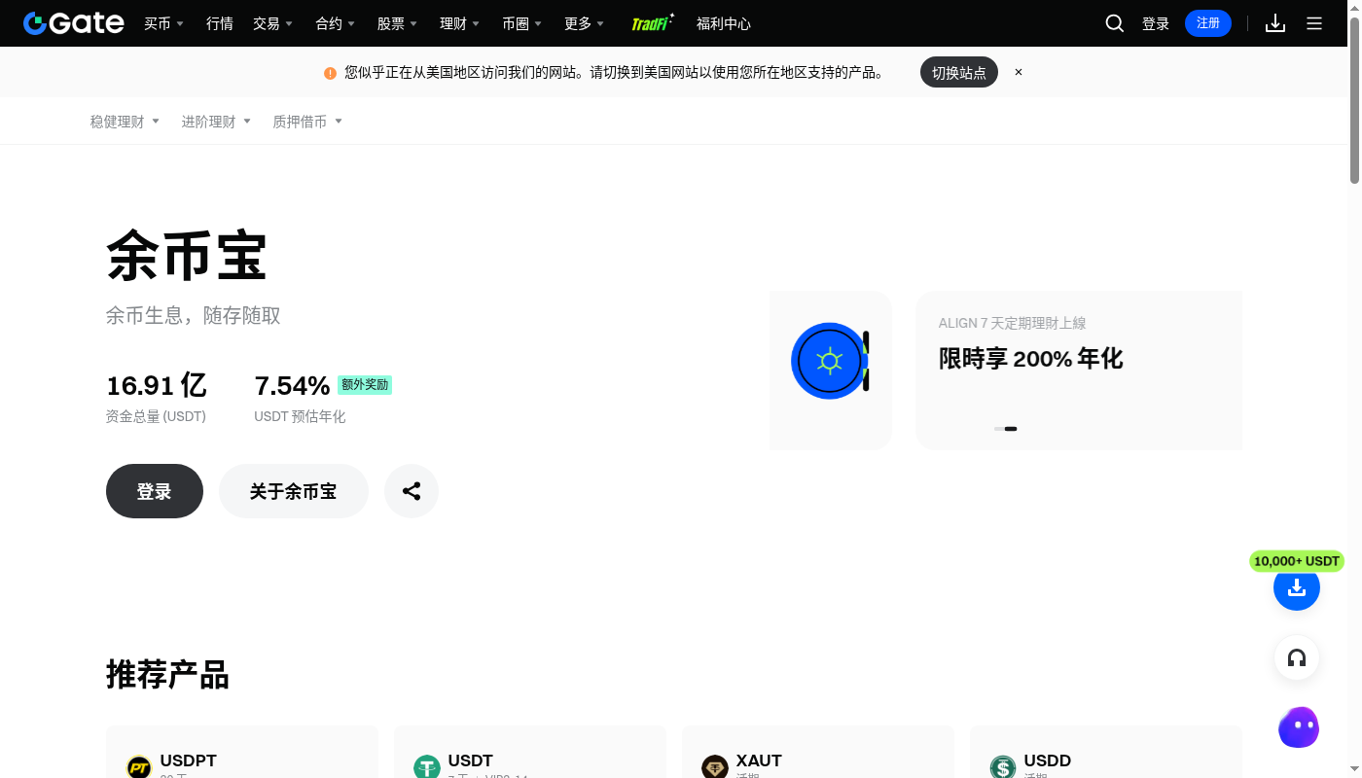The height and width of the screenshot is (778, 1362).
Task: Click the floating blue download button
Action: [x=1297, y=587]
